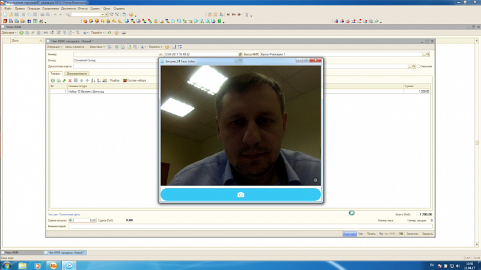Screen dimensions: 481x270
Task: Click the new document icon in main toolbar
Action: (x=5, y=14)
